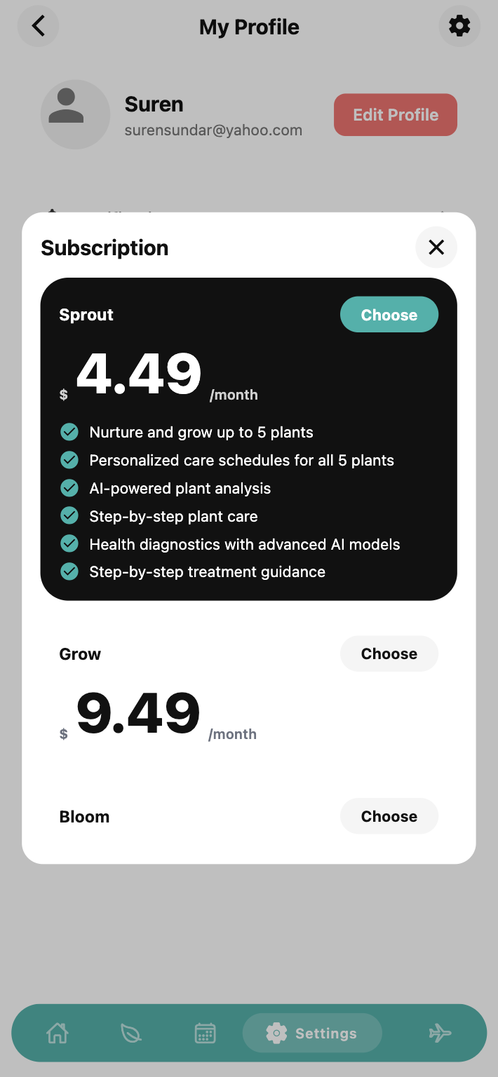Open settings via top-right gear icon

click(x=459, y=27)
